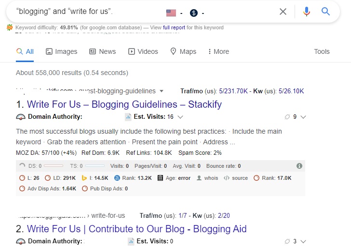The width and height of the screenshot is (351, 251).
Task: Switch to the News tab
Action: tap(103, 51)
